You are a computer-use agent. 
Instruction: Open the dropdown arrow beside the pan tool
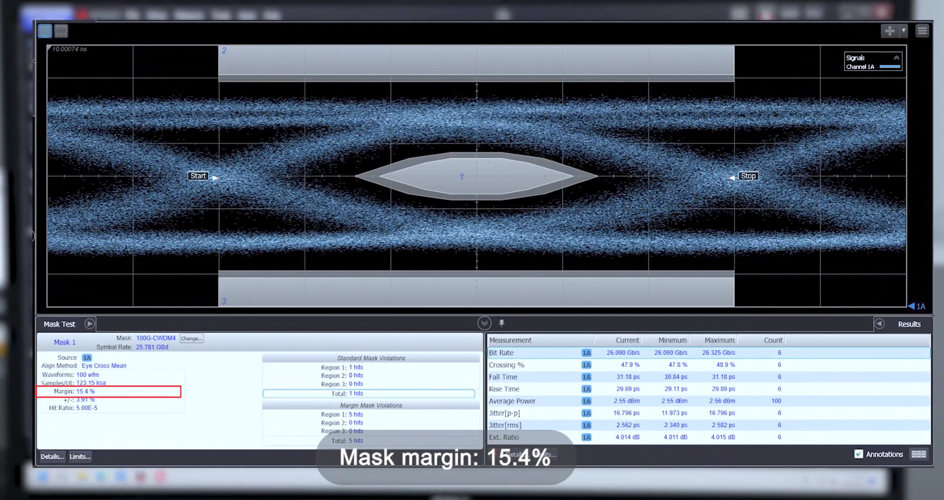pyautogui.click(x=904, y=31)
